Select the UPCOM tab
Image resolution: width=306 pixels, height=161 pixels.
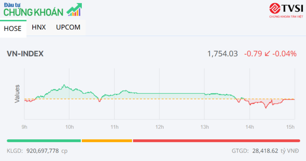tap(68, 27)
